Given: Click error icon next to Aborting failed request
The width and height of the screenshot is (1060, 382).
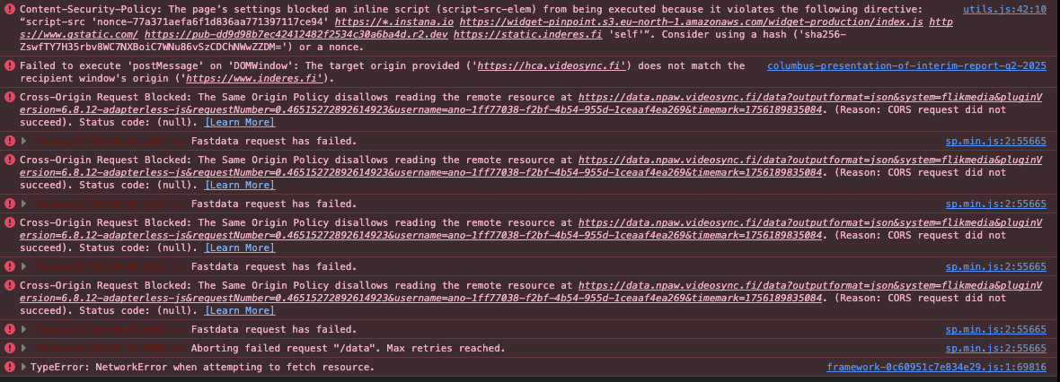Looking at the screenshot, I should (x=10, y=348).
